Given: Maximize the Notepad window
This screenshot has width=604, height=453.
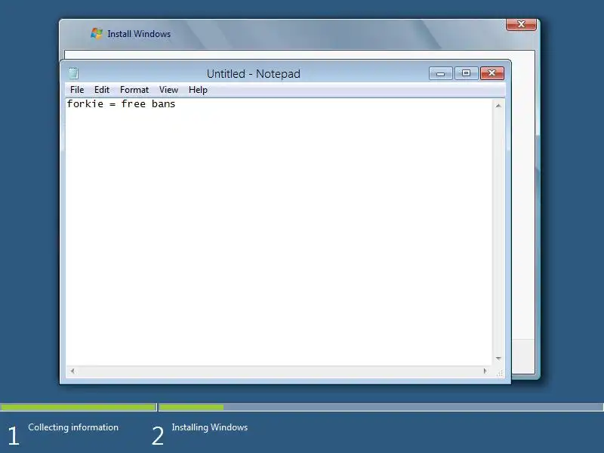Looking at the screenshot, I should pyautogui.click(x=466, y=73).
